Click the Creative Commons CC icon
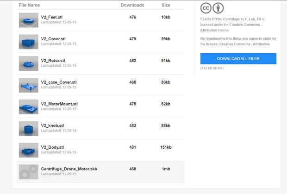 pos(206,8)
